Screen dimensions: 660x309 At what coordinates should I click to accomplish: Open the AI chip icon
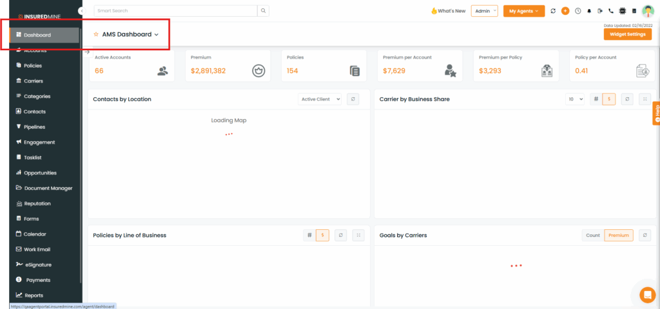pos(623,11)
